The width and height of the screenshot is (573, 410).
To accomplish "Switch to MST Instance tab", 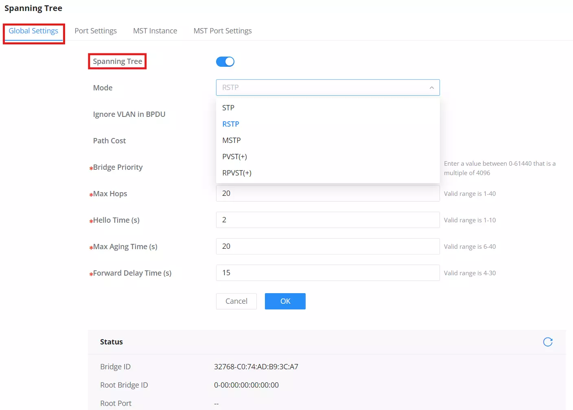I will 155,31.
